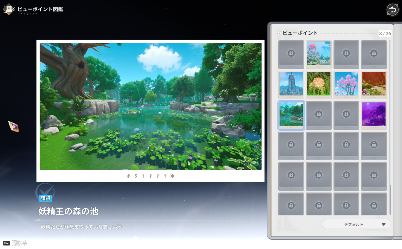Image resolution: width=402 pixels, height=249 pixels.
Task: Click the back arrow return icon
Action: click(392, 10)
